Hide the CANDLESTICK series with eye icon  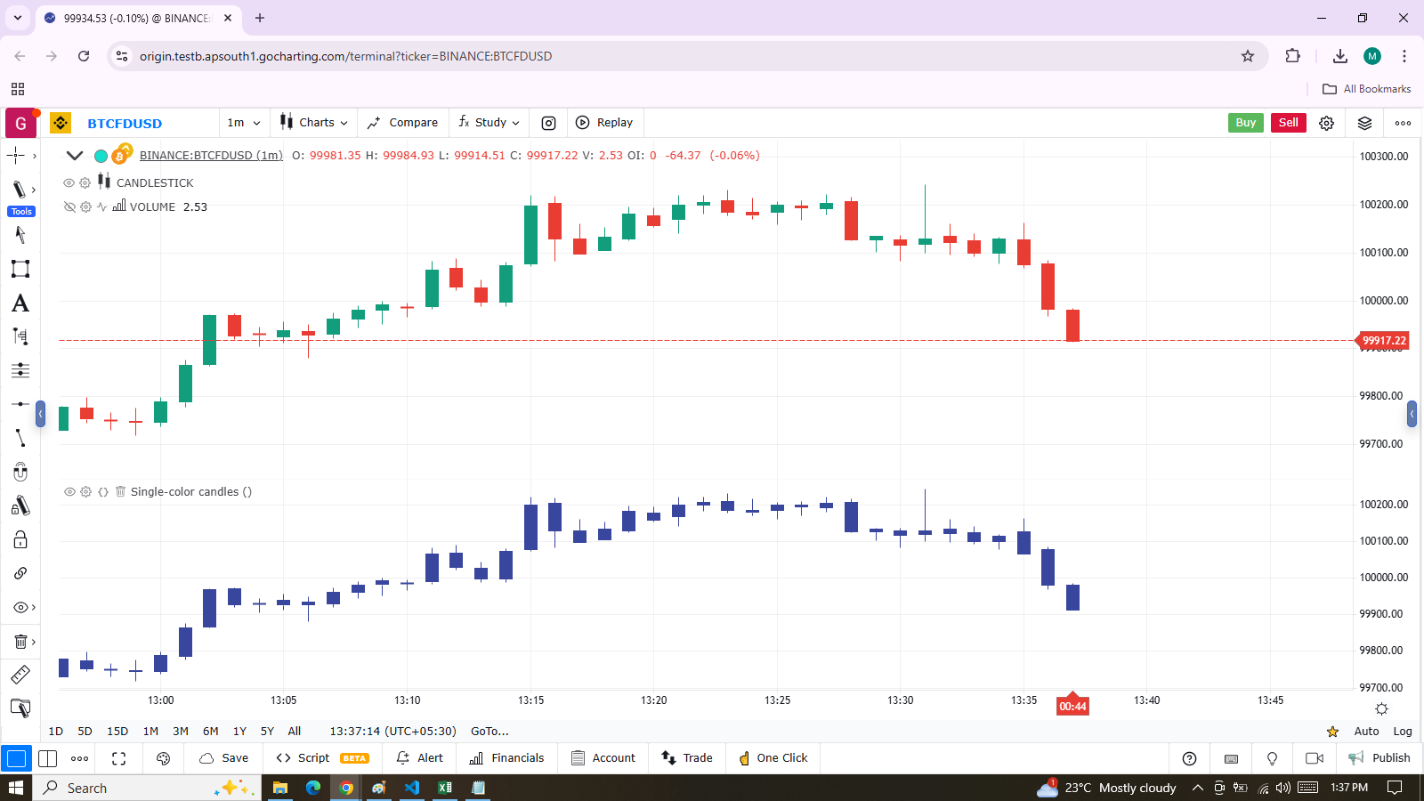(69, 182)
